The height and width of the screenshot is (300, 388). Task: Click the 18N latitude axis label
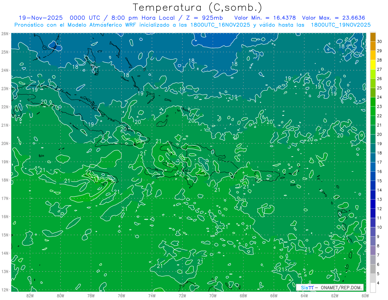[x=5, y=180]
